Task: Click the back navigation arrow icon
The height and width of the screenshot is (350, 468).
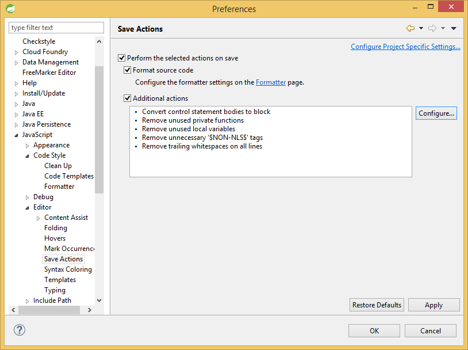Action: [x=410, y=28]
